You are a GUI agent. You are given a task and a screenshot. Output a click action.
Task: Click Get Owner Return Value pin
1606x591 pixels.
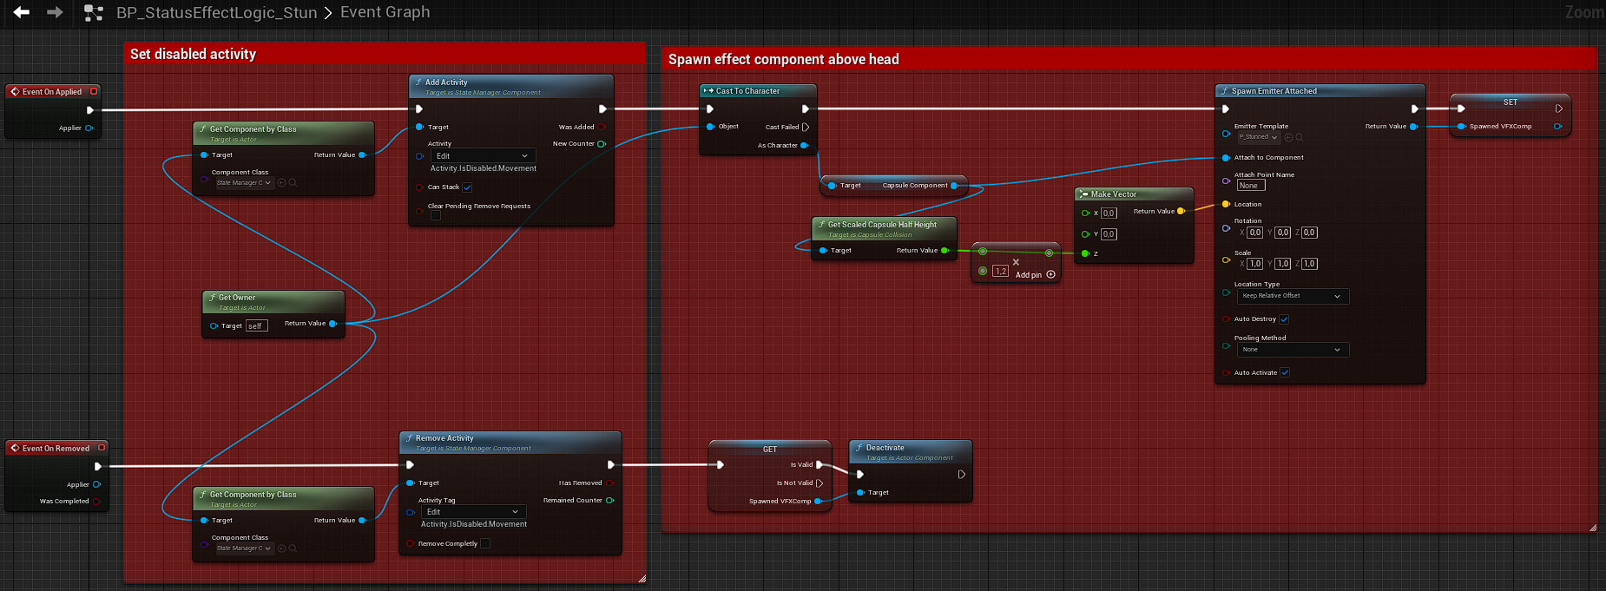pos(332,324)
